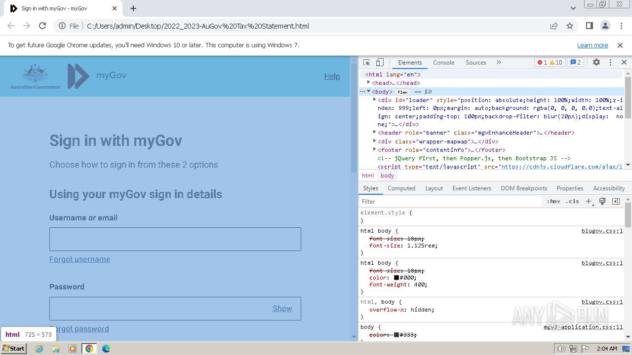Expand the wrapper-mapwap div node
632x355 pixels.
coord(374,142)
